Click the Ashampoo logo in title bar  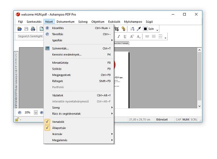pos(18,14)
